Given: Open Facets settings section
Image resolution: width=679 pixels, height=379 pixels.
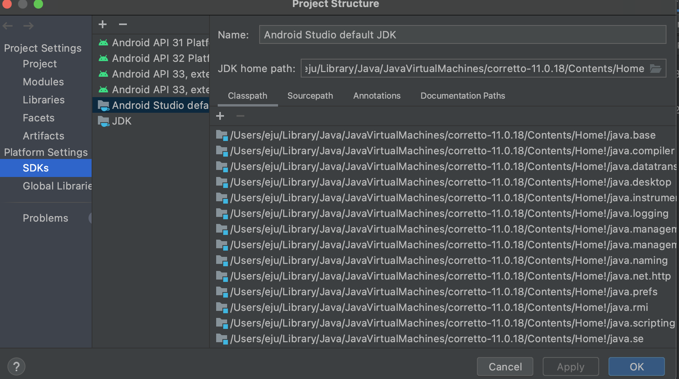Looking at the screenshot, I should [38, 118].
